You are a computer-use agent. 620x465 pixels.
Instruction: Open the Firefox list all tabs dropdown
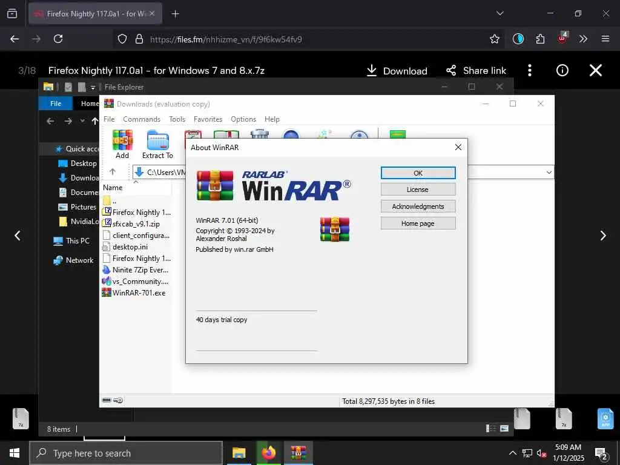pyautogui.click(x=500, y=13)
